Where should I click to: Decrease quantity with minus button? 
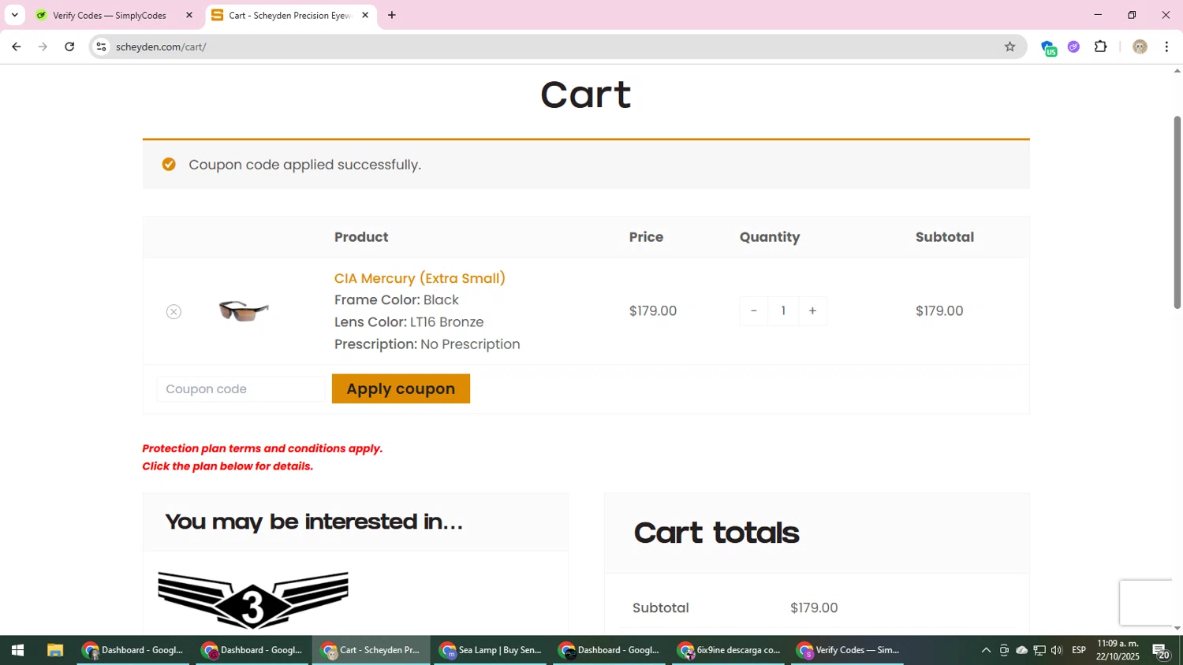coord(753,310)
